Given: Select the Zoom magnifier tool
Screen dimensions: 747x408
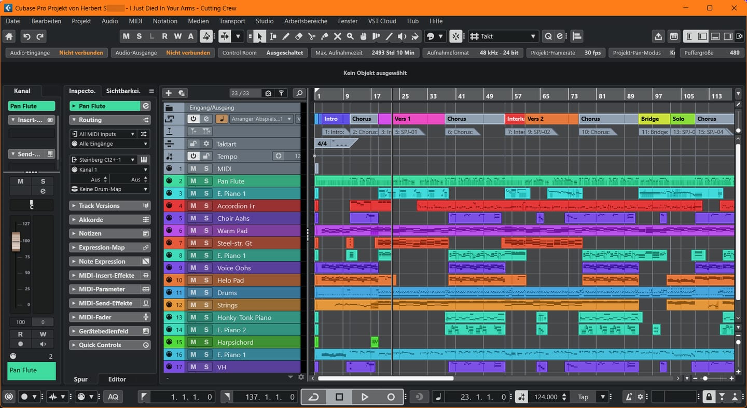Looking at the screenshot, I should (350, 36).
